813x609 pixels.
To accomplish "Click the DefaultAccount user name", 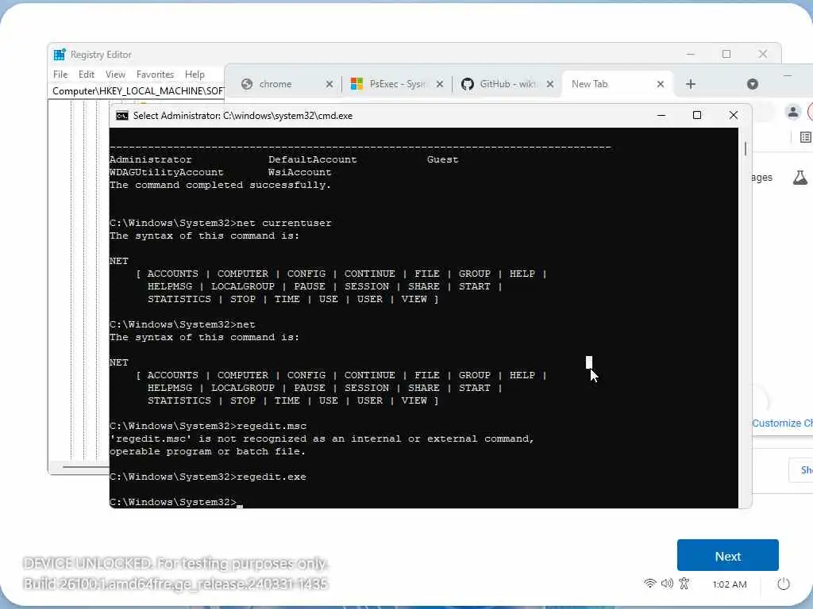I will point(313,159).
